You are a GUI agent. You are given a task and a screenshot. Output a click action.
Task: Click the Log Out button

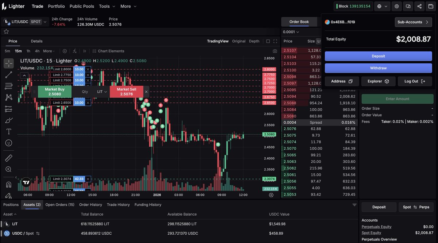415,81
